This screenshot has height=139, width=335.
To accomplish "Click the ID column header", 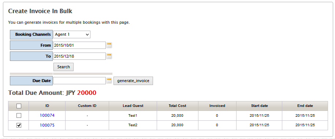I will pyautogui.click(x=47, y=106).
